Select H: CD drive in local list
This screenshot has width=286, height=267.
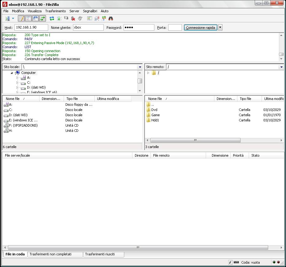[x=10, y=131]
